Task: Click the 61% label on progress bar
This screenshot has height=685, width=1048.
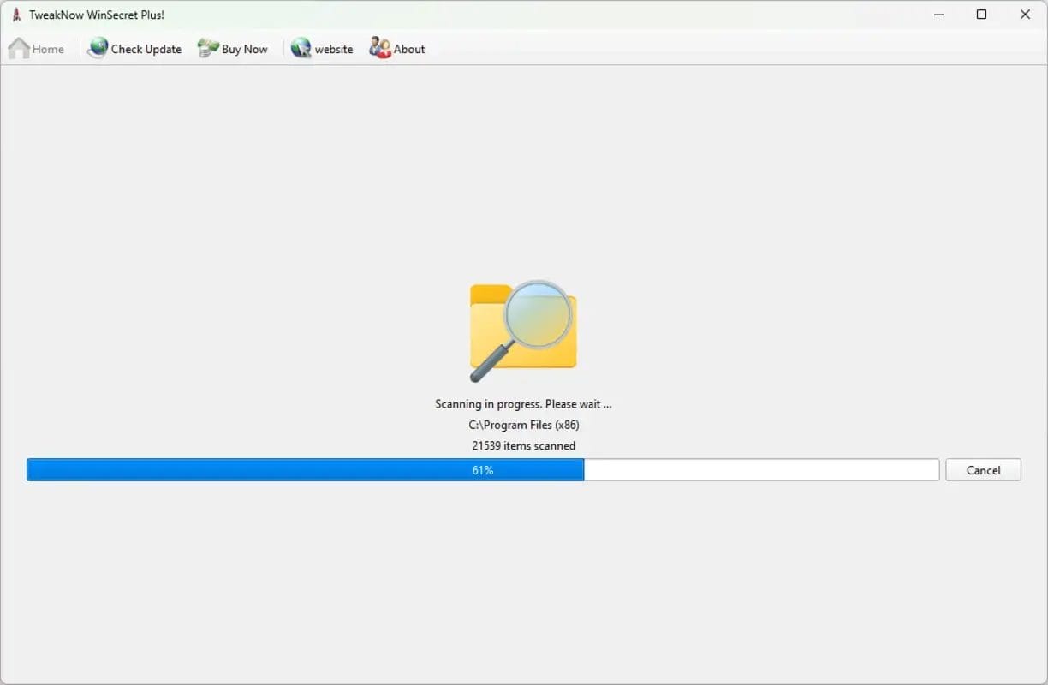Action: point(483,470)
